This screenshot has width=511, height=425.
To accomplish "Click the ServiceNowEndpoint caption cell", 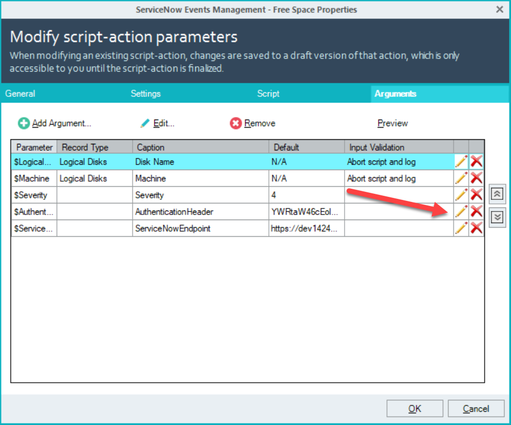I will pos(201,228).
